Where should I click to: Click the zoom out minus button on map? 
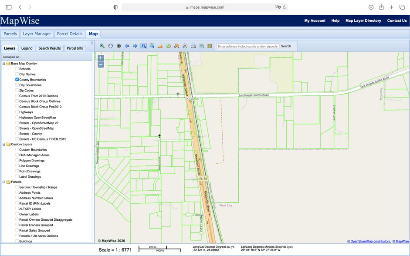101,64
